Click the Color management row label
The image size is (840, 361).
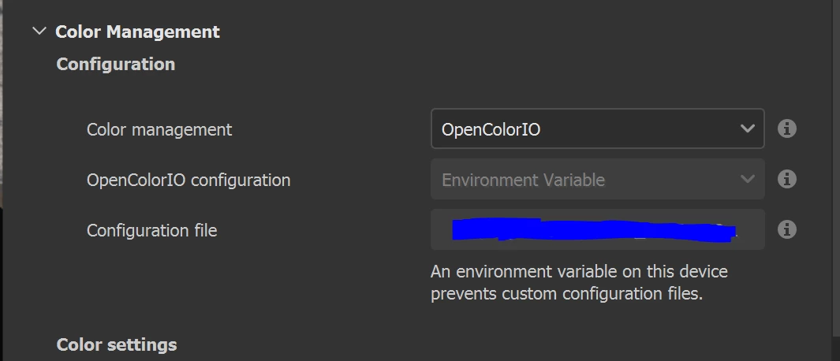pyautogui.click(x=159, y=129)
